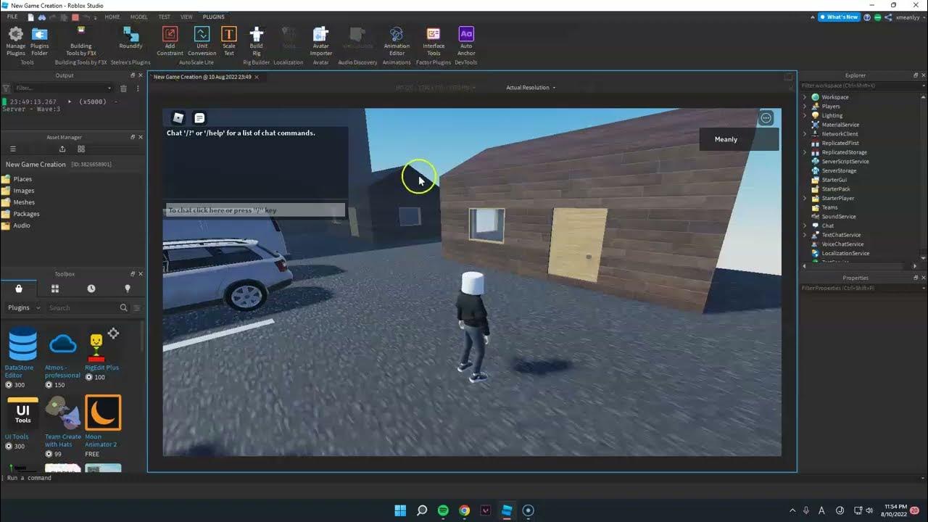Screen dimensions: 928x522
Task: Activate the Auto Anchor plugin
Action: point(466,41)
